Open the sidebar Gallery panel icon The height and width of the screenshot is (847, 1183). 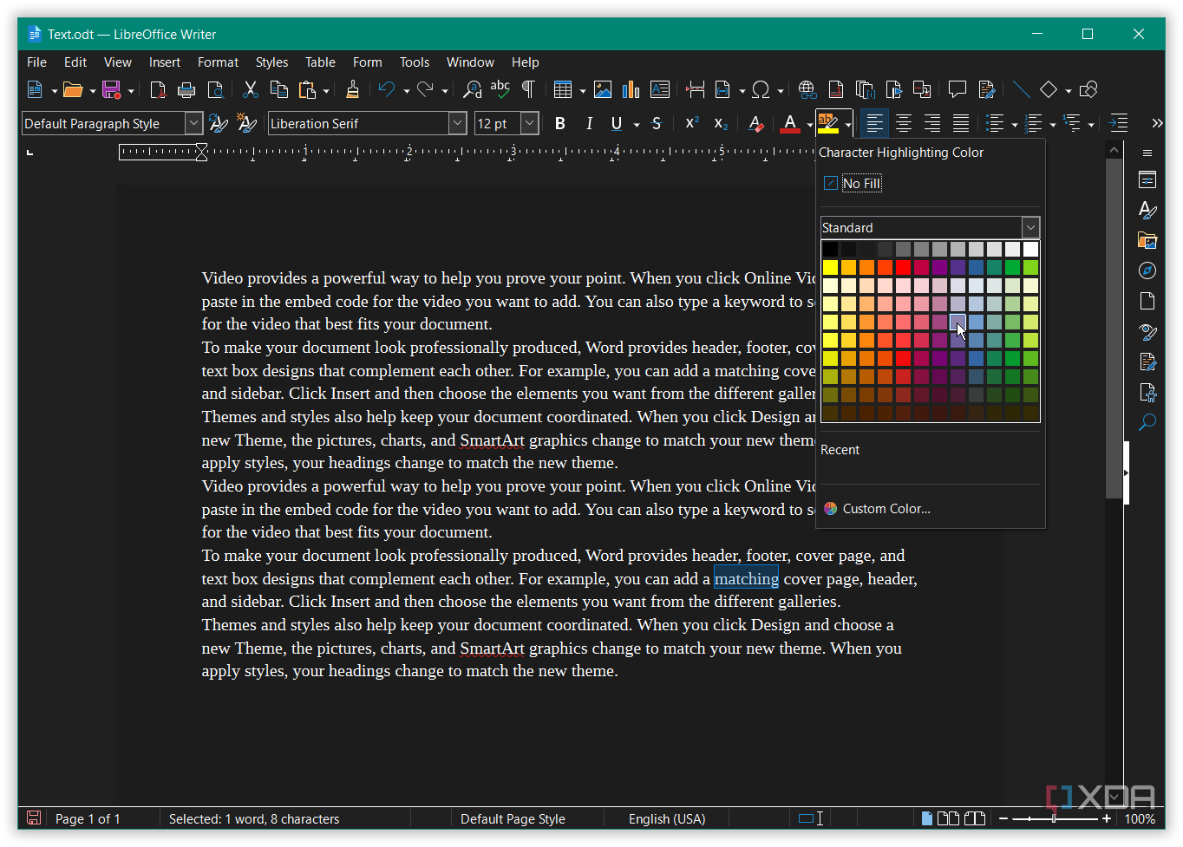pos(1147,240)
